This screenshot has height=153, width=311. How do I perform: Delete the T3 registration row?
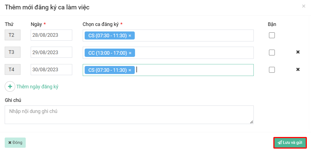click(x=298, y=52)
